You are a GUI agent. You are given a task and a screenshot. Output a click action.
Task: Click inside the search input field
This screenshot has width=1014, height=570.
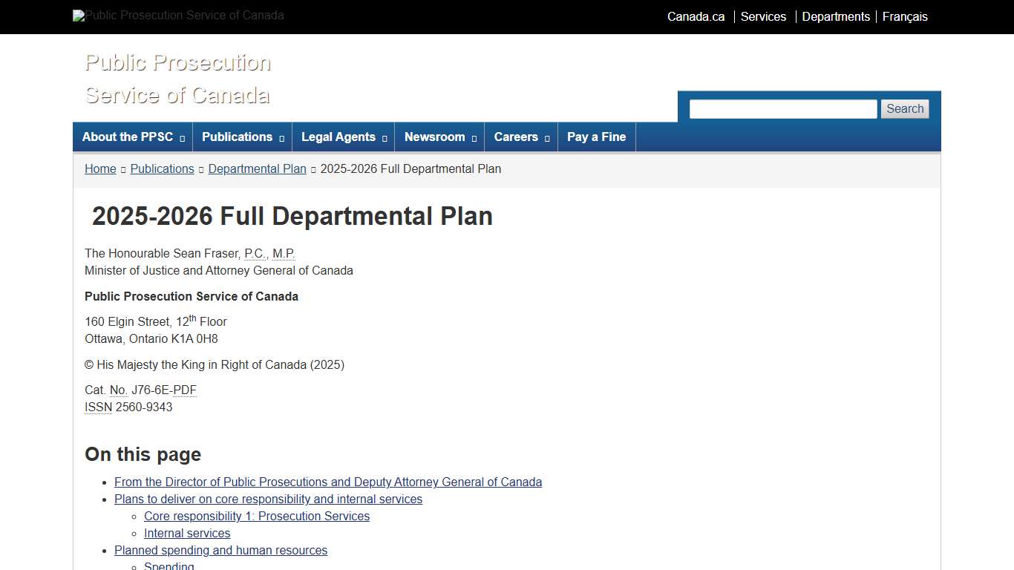[782, 108]
